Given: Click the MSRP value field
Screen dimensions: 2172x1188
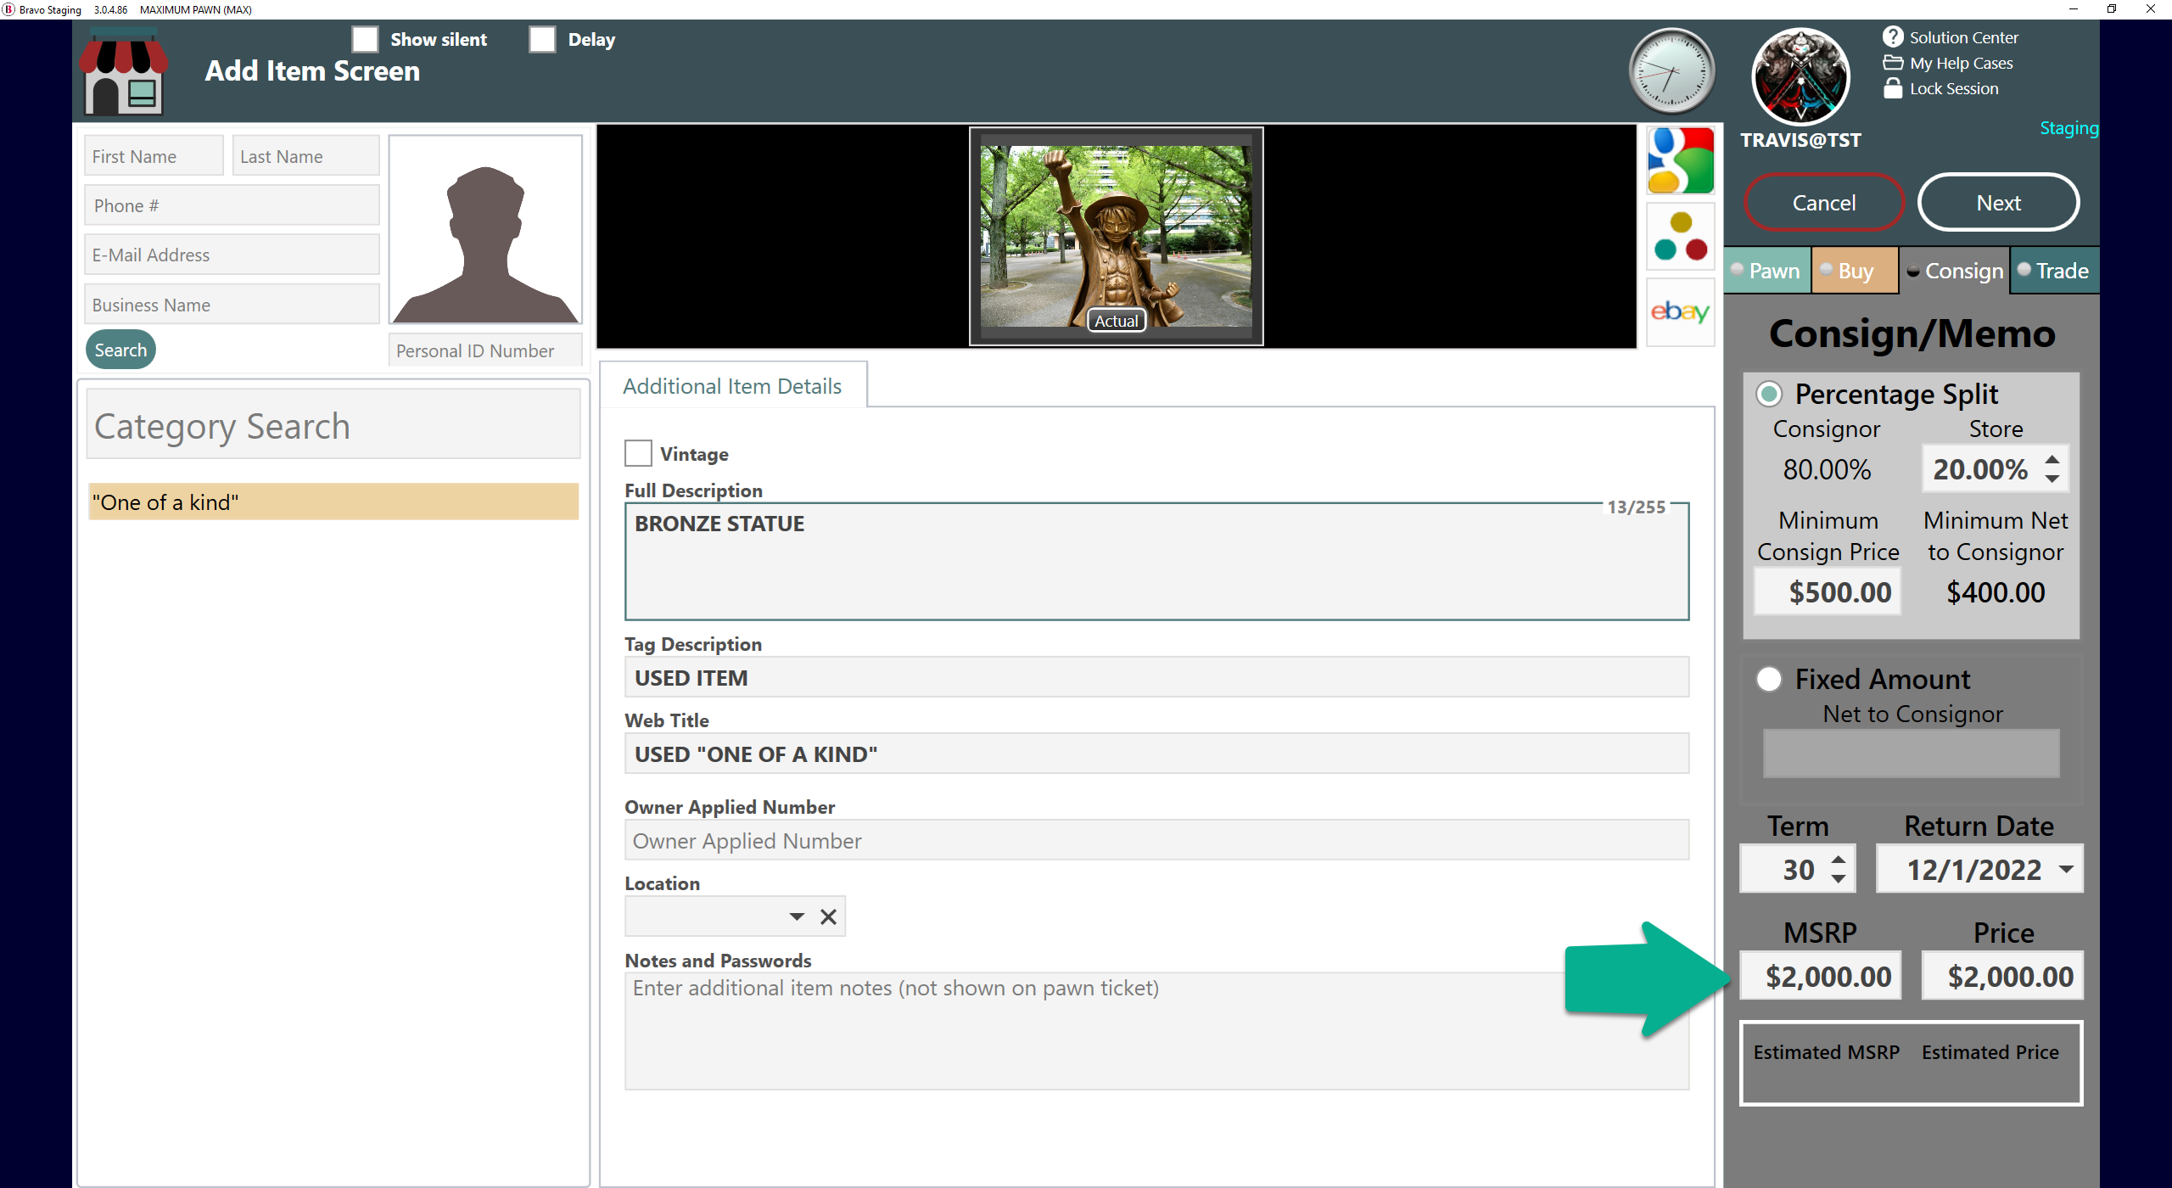Looking at the screenshot, I should pos(1821,976).
